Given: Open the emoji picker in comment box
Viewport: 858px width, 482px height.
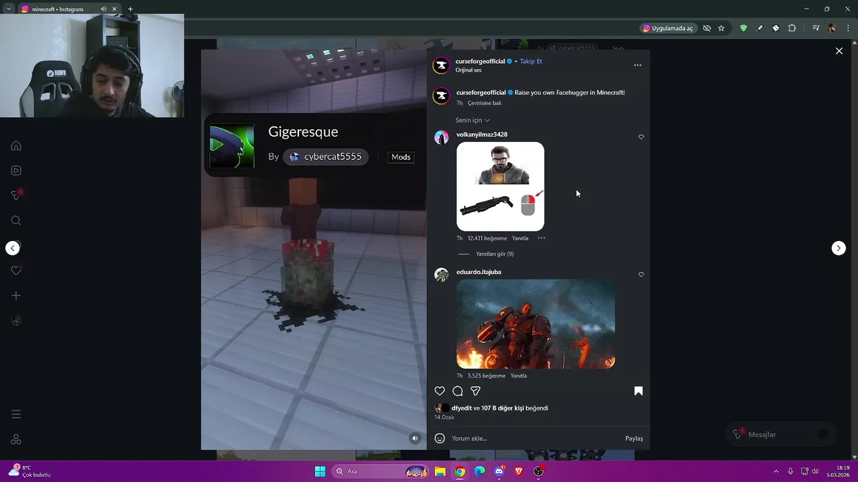Looking at the screenshot, I should [440, 438].
